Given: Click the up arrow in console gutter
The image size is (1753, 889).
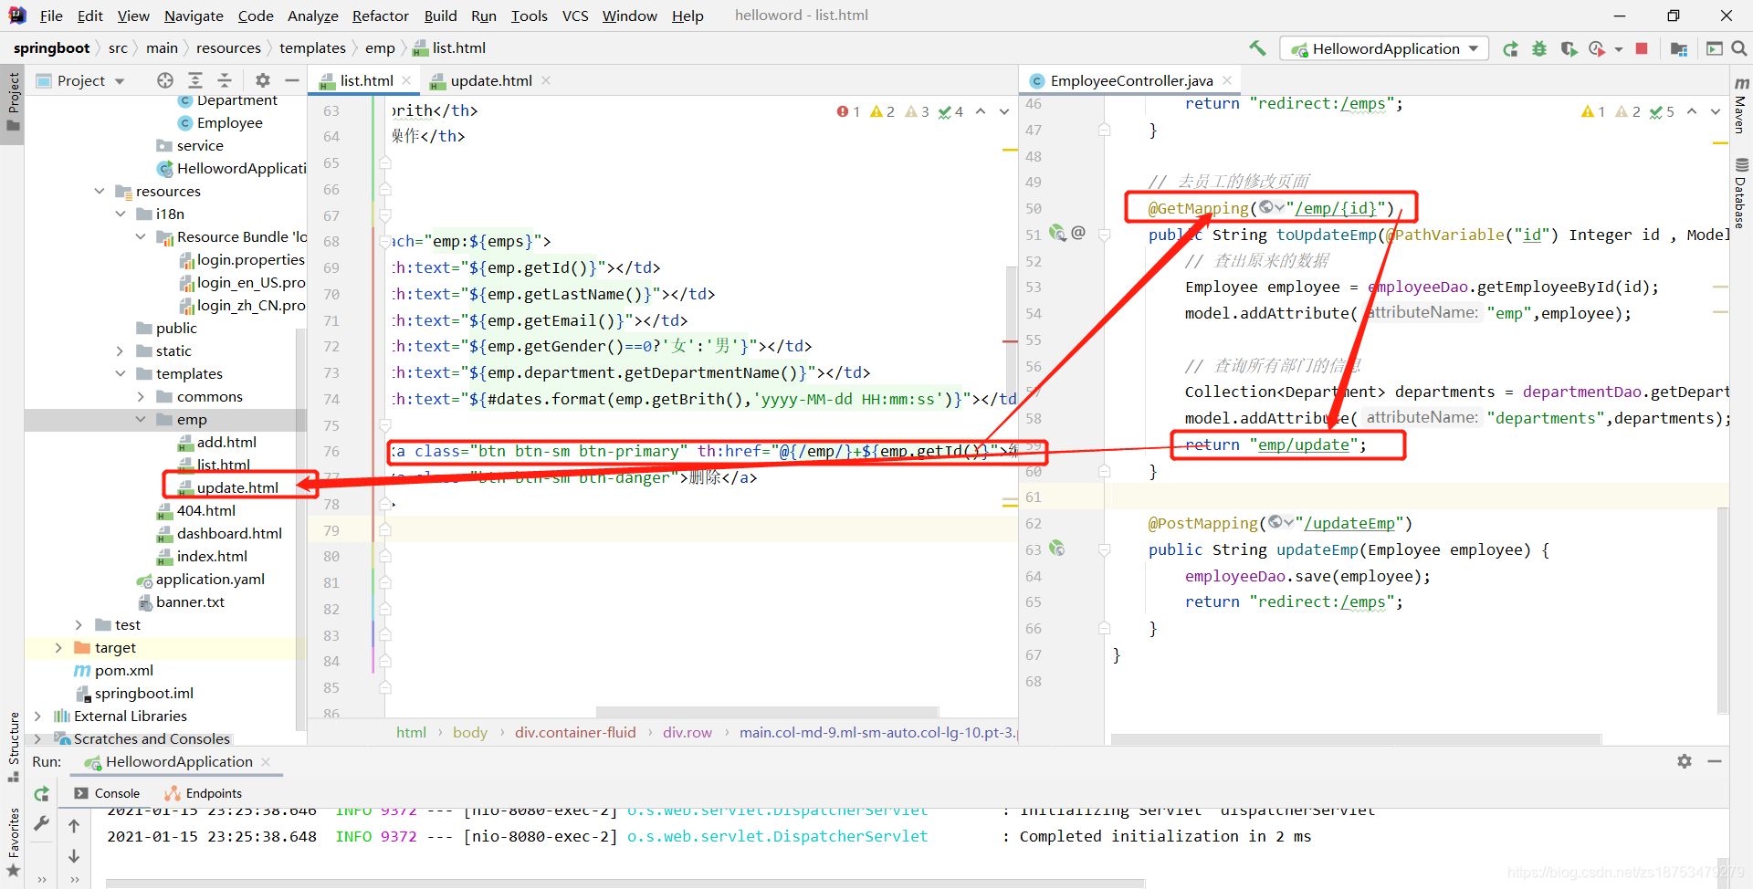Looking at the screenshot, I should [74, 825].
